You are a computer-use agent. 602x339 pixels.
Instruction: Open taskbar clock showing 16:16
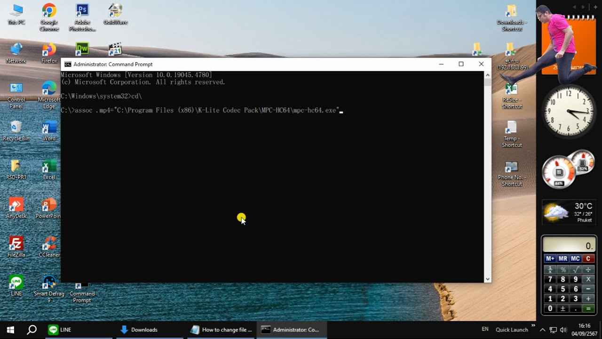pos(584,330)
